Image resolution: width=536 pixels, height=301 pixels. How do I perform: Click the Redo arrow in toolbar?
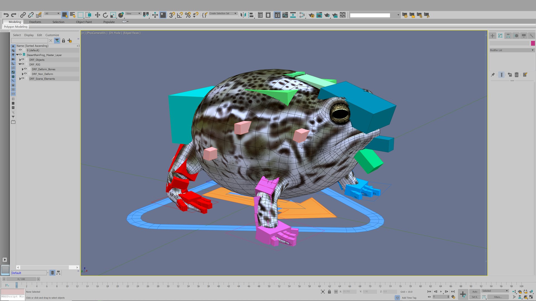pyautogui.click(x=14, y=15)
